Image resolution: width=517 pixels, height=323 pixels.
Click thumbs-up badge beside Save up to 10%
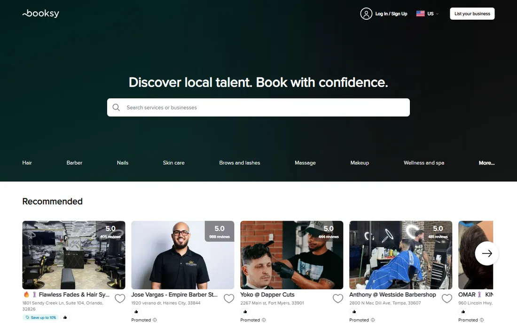(x=65, y=317)
